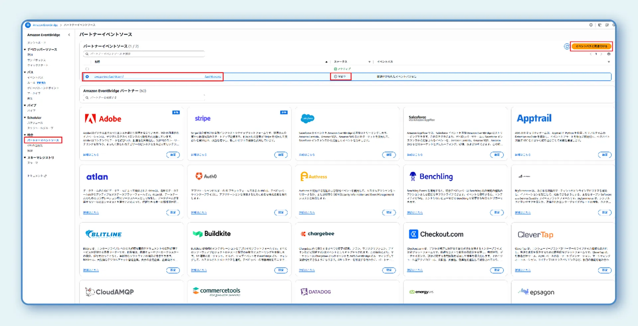
Task: Go to next page in table pagination
Action: coord(601,54)
